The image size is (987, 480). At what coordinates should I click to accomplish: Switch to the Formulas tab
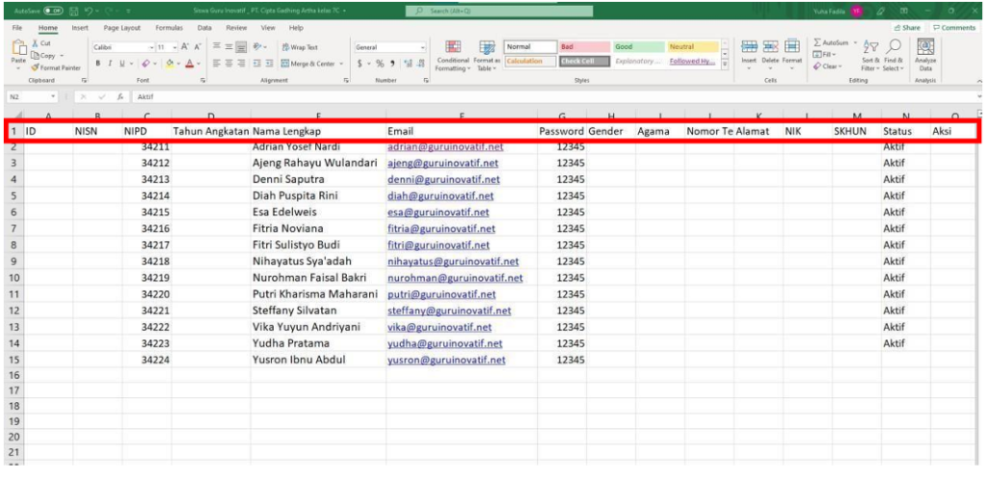click(x=169, y=28)
